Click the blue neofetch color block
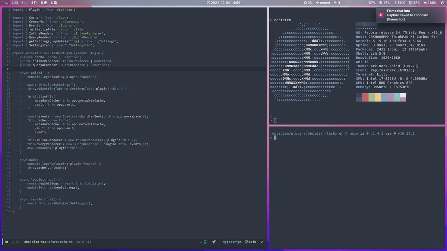The image size is (447, 251). click(384, 97)
